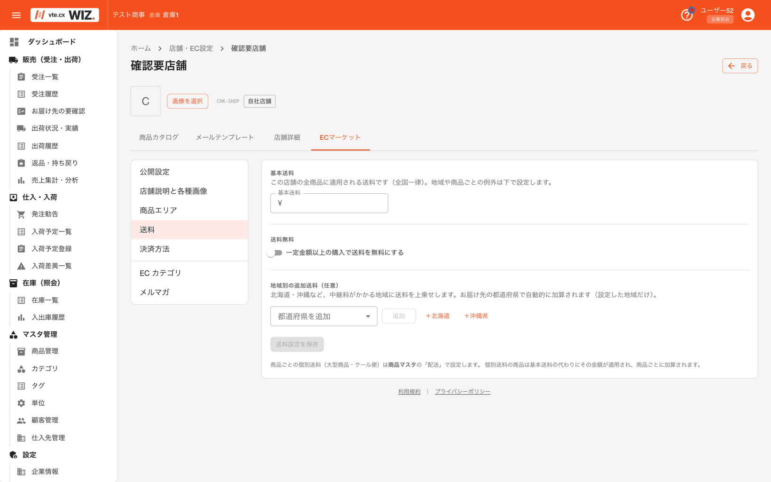Click the help question mark icon
The height and width of the screenshot is (482, 771).
click(687, 15)
